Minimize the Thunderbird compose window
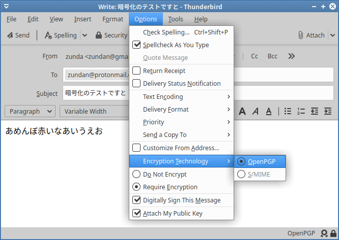 tap(314, 7)
